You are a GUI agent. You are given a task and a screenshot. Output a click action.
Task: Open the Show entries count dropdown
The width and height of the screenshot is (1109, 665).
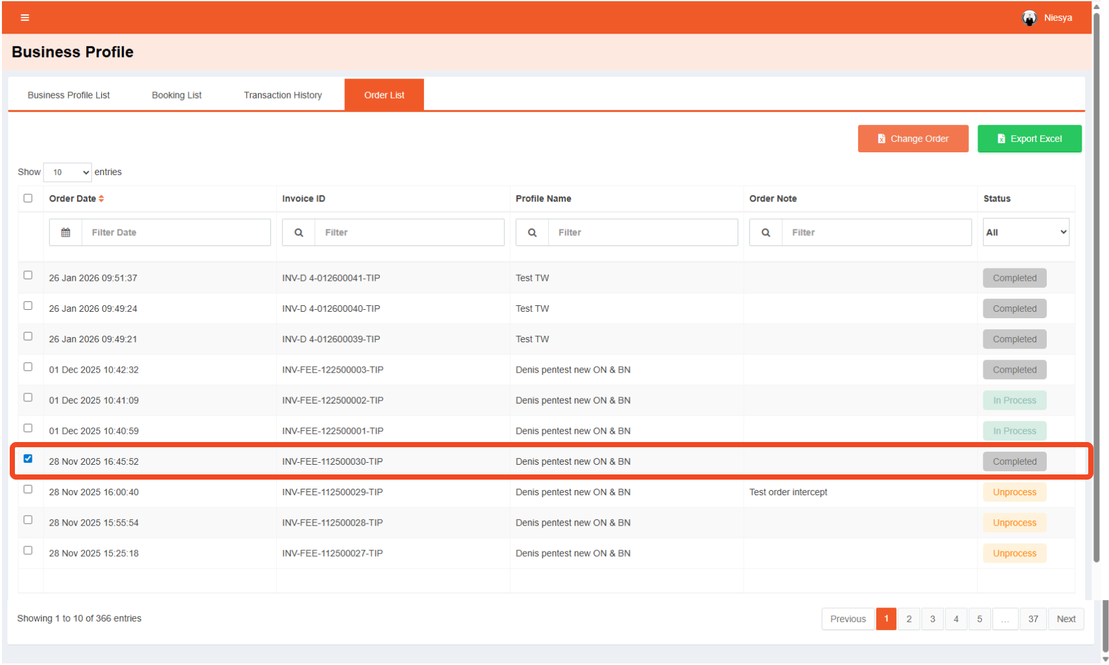[x=67, y=172]
